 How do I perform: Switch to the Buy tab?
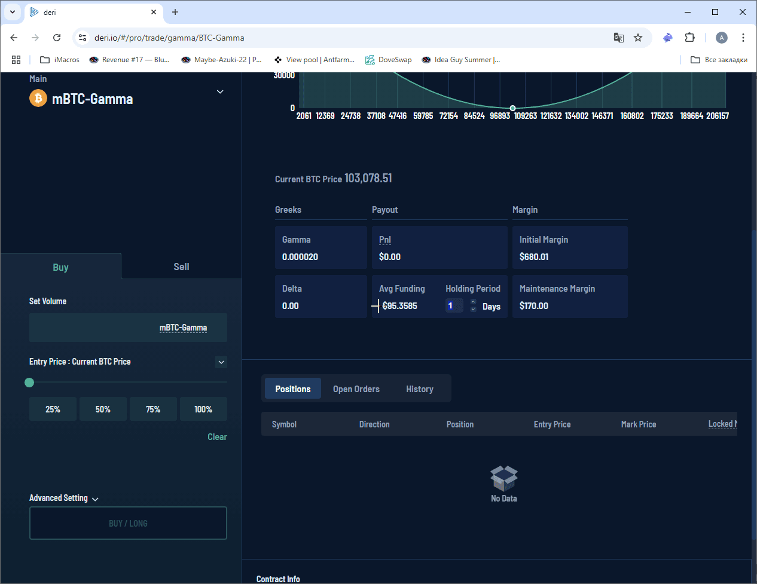(60, 267)
